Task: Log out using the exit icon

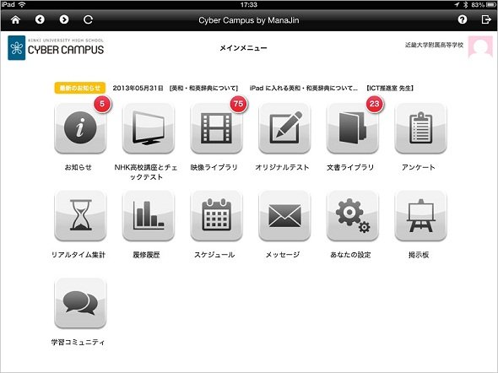Action: (486, 19)
